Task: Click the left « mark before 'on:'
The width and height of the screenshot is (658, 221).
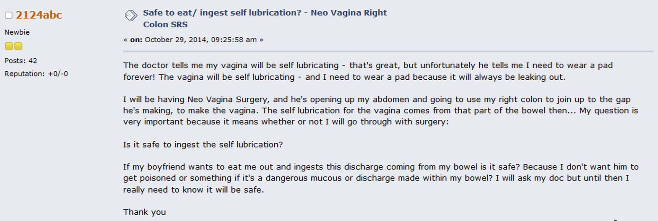Action: 125,40
